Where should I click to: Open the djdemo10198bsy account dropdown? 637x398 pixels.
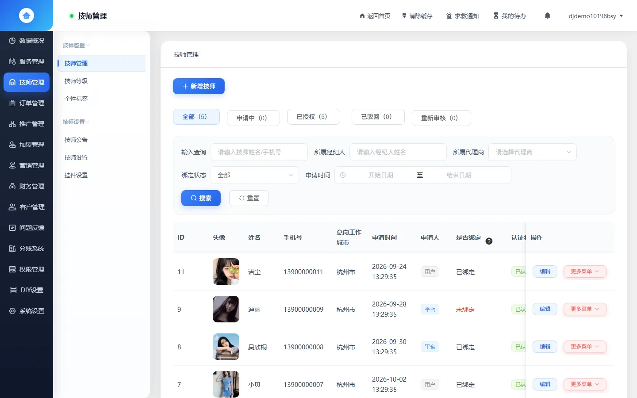click(596, 16)
